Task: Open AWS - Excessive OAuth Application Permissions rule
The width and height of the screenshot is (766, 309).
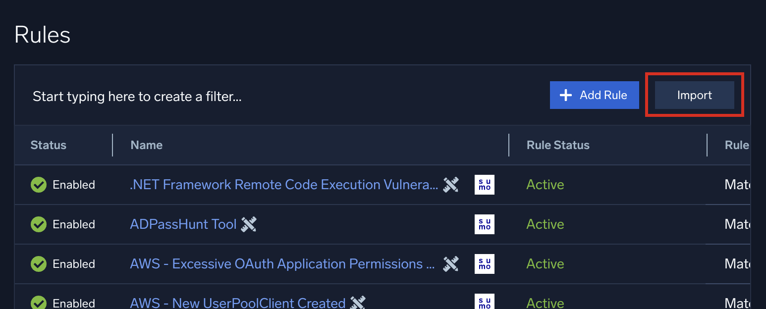Action: pos(282,264)
